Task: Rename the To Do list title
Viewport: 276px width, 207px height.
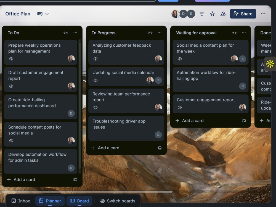Action: [x=13, y=33]
